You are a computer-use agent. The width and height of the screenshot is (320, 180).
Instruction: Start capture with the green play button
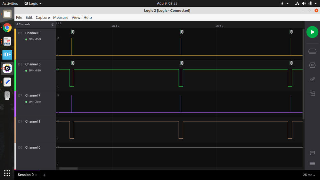(x=312, y=32)
